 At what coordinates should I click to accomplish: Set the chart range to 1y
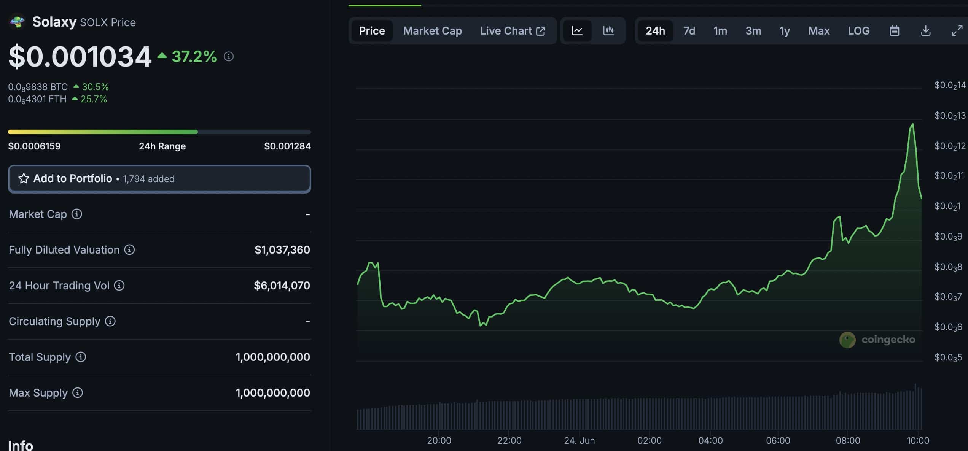click(785, 31)
